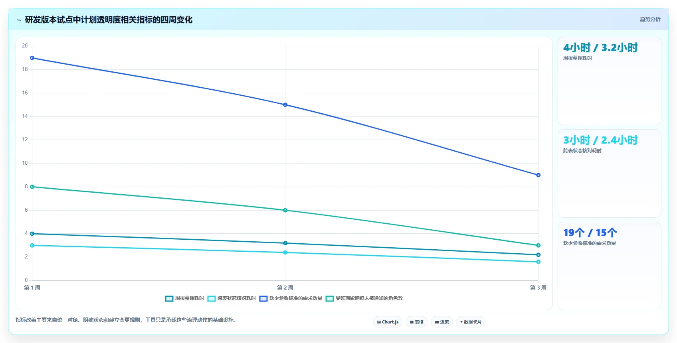This screenshot has height=343, width=677.
Task: Click the y-axis value 20
Action: (x=25, y=46)
